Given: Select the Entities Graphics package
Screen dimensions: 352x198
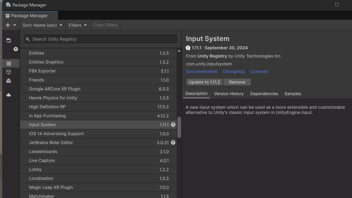Looking at the screenshot, I should click(x=98, y=62).
